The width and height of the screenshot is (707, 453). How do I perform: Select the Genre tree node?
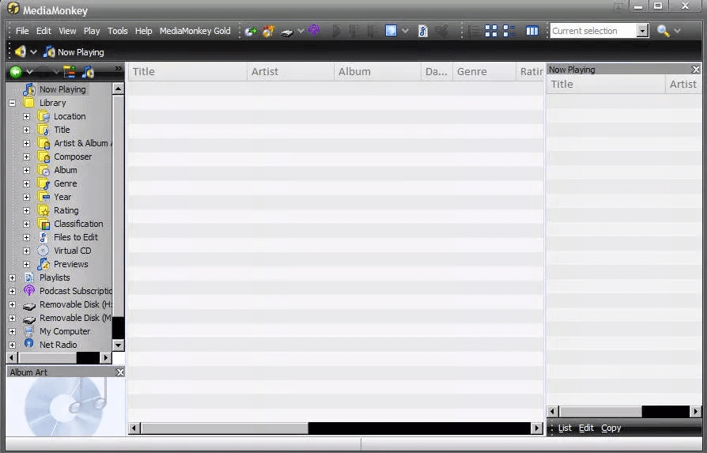(66, 183)
